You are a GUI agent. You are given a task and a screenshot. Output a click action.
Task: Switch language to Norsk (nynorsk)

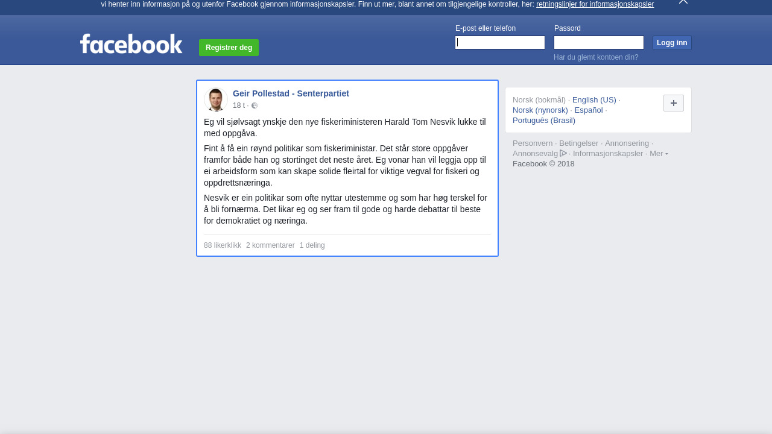pyautogui.click(x=540, y=110)
